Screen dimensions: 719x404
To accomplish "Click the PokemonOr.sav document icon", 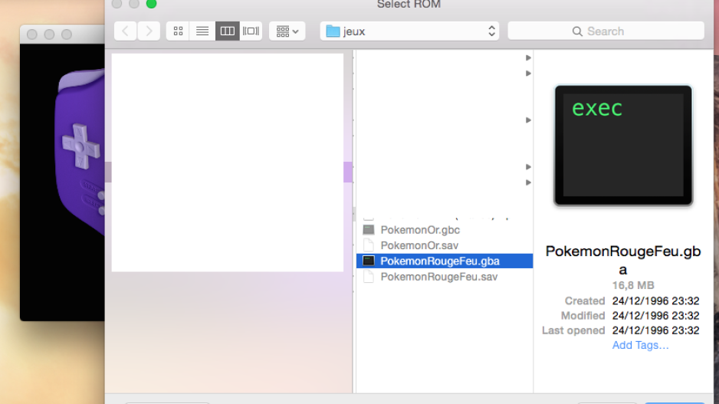I will tap(369, 245).
